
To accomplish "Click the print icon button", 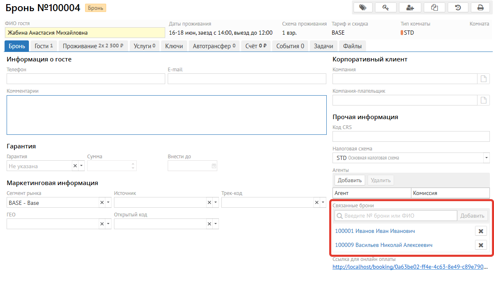I will pyautogui.click(x=480, y=7).
